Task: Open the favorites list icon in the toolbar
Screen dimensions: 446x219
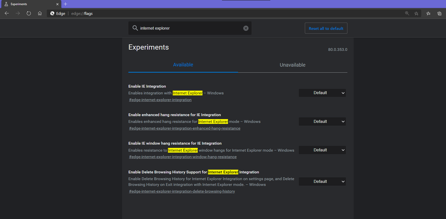Action: click(428, 13)
